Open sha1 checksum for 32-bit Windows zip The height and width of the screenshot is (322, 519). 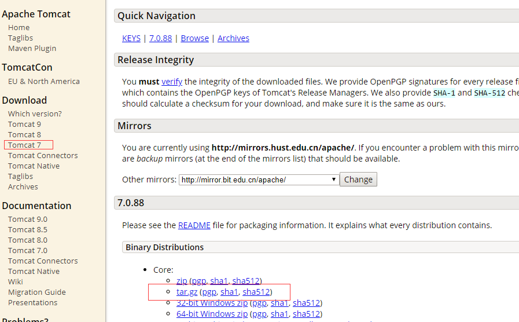tap(279, 303)
